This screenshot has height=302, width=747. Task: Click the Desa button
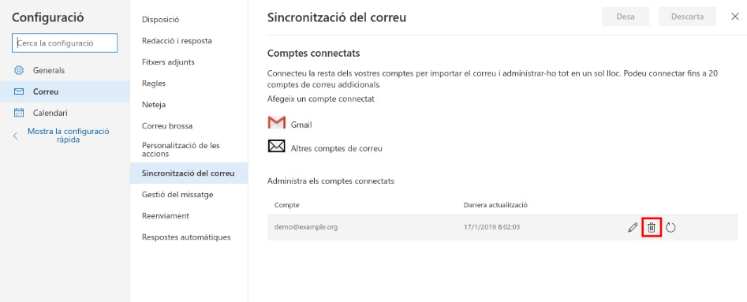point(626,17)
